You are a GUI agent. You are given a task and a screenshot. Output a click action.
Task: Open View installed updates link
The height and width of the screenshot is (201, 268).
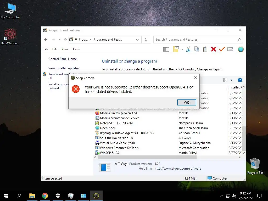coord(64,68)
